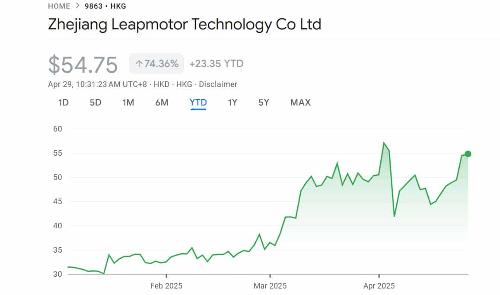500x295 pixels.
Task: Open the HOME breadcrumb link
Action: [59, 6]
